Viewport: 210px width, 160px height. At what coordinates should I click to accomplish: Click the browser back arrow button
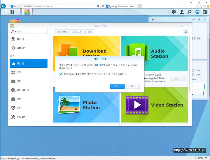pyautogui.click(x=3, y=6)
